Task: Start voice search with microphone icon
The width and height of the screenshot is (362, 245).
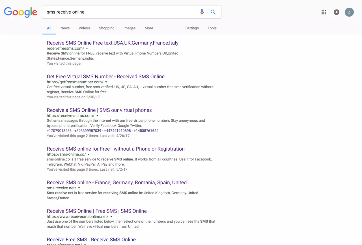Action: pos(202,12)
